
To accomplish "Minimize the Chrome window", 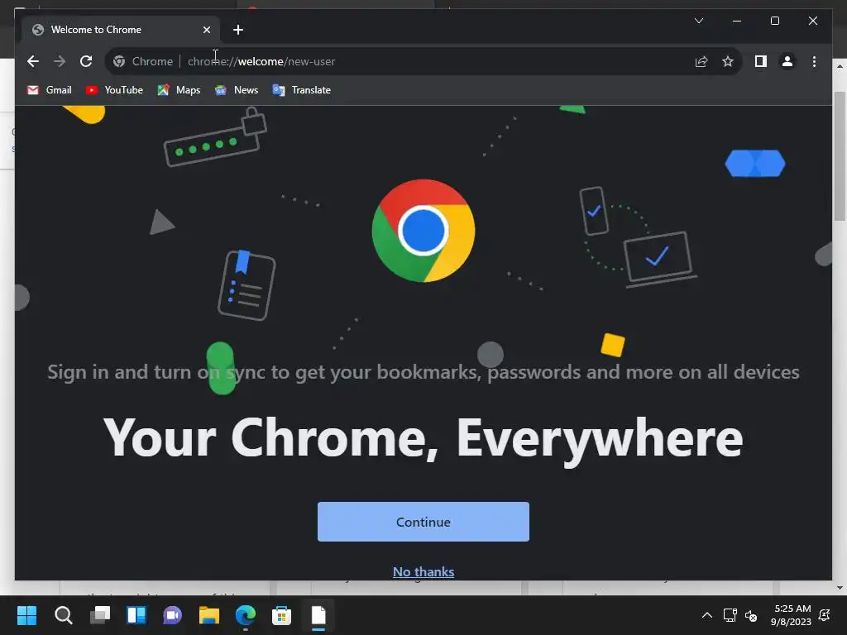I will (x=737, y=21).
